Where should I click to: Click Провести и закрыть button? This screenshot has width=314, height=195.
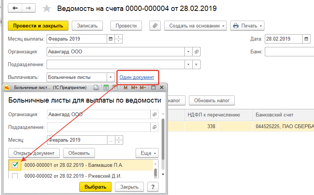[x=38, y=26]
